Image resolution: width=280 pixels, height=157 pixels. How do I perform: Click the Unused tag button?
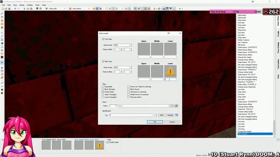170,115
